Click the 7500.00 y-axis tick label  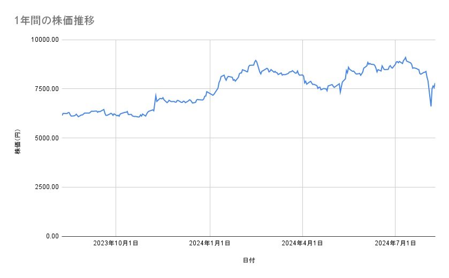(45, 89)
